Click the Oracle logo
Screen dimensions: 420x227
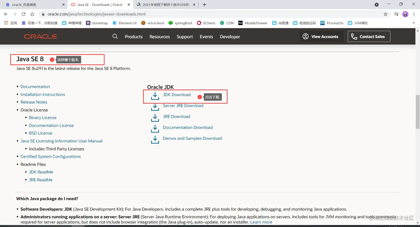pyautogui.click(x=41, y=36)
